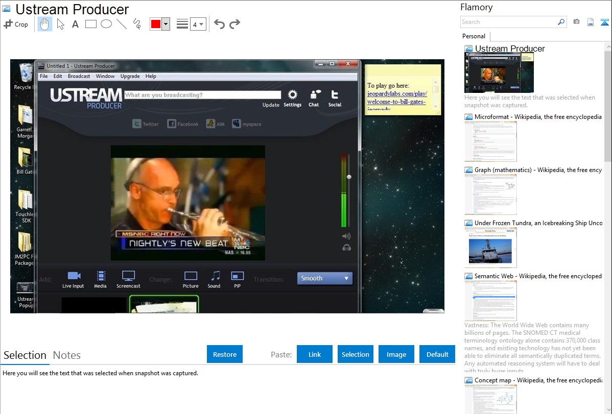The image size is (612, 414).
Task: Select the freehand draw tool
Action: (x=137, y=24)
